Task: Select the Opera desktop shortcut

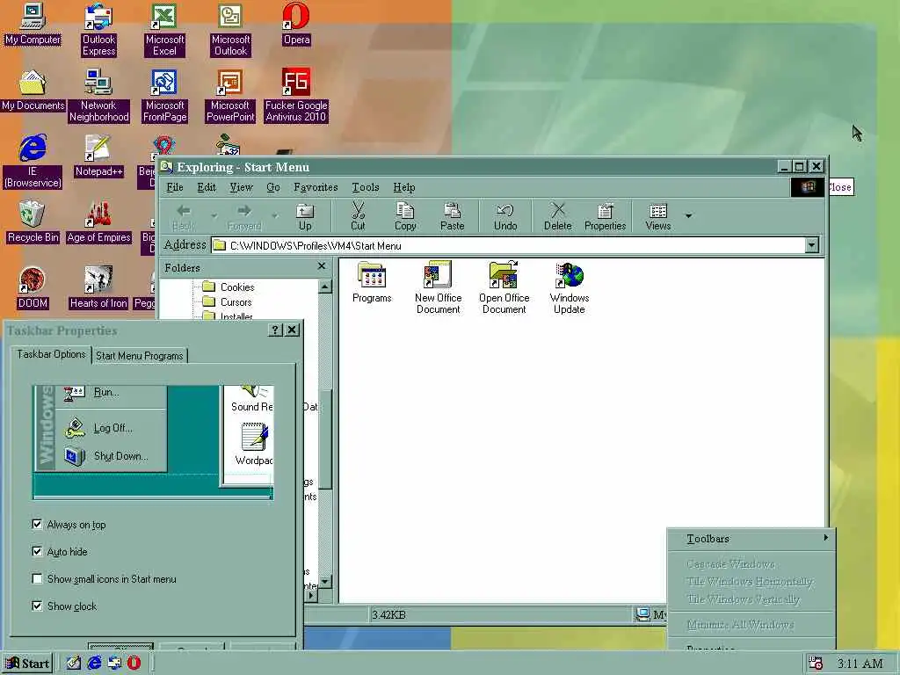Action: [x=296, y=25]
